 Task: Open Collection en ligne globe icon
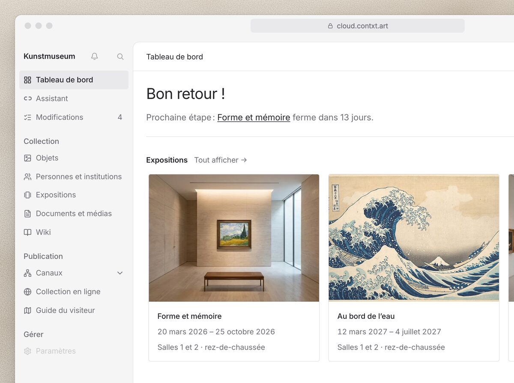(x=27, y=292)
